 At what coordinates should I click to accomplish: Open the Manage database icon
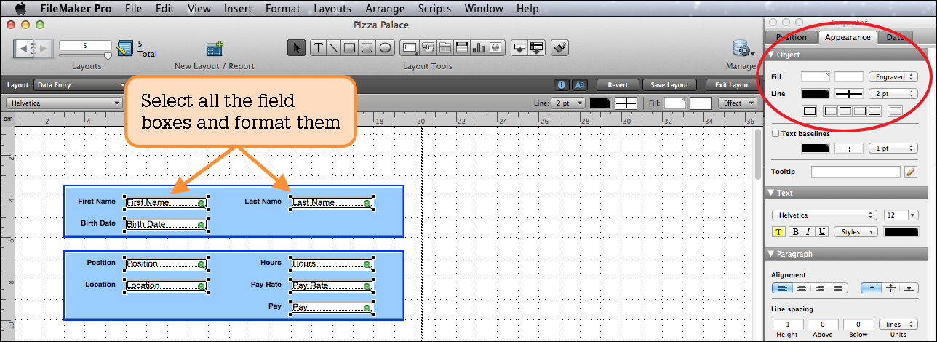coord(742,49)
